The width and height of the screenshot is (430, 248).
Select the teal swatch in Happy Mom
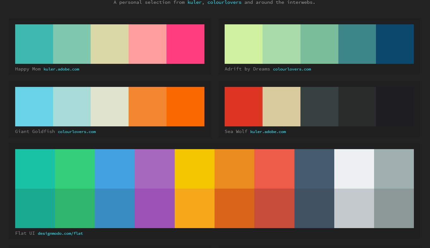click(34, 44)
